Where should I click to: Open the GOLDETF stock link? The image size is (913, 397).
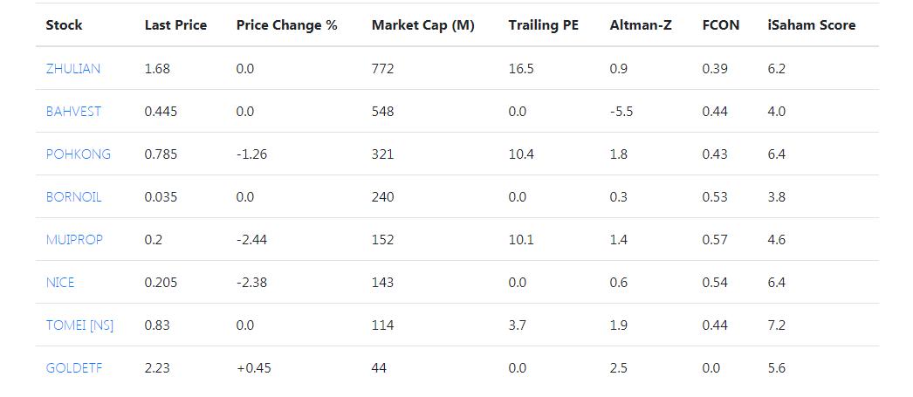tap(74, 368)
